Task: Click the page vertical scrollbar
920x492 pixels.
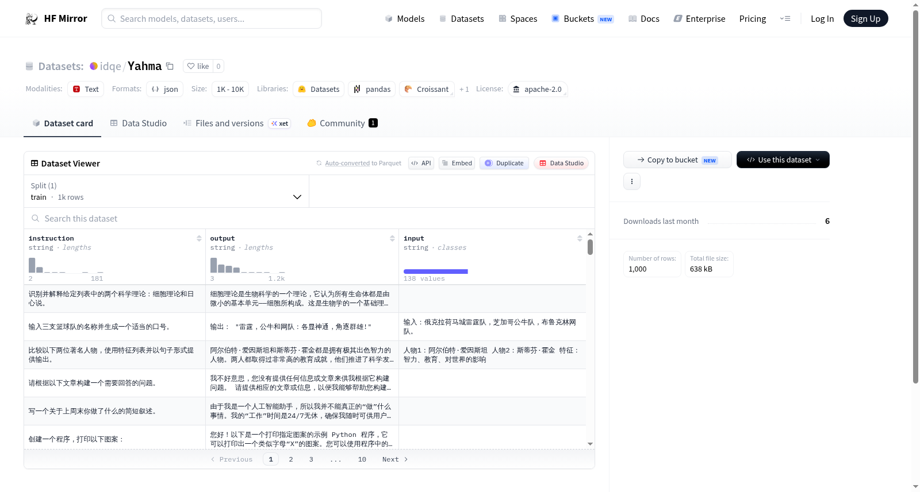Action: click(x=915, y=196)
